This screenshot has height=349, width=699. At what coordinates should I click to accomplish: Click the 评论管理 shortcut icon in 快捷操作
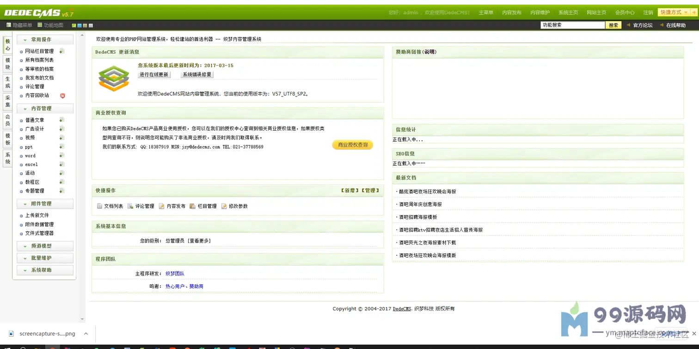click(130, 206)
